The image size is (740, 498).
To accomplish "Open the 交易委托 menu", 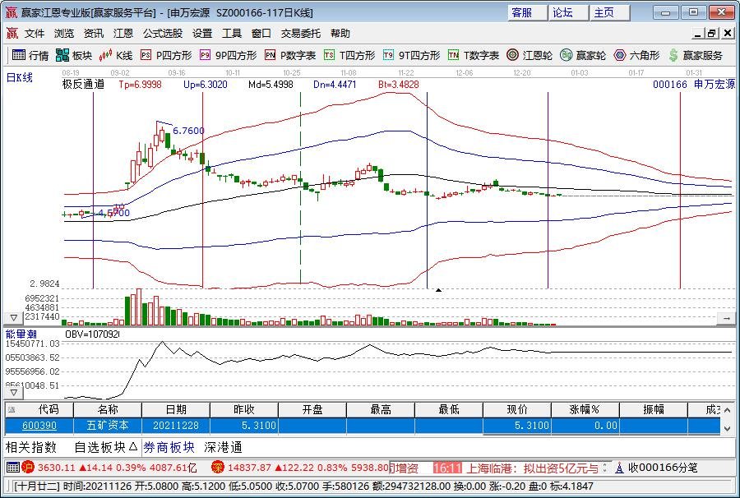I will 301,33.
